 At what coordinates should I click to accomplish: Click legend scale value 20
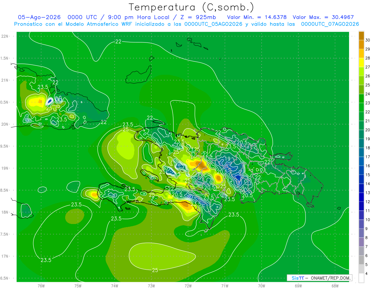point(368,130)
